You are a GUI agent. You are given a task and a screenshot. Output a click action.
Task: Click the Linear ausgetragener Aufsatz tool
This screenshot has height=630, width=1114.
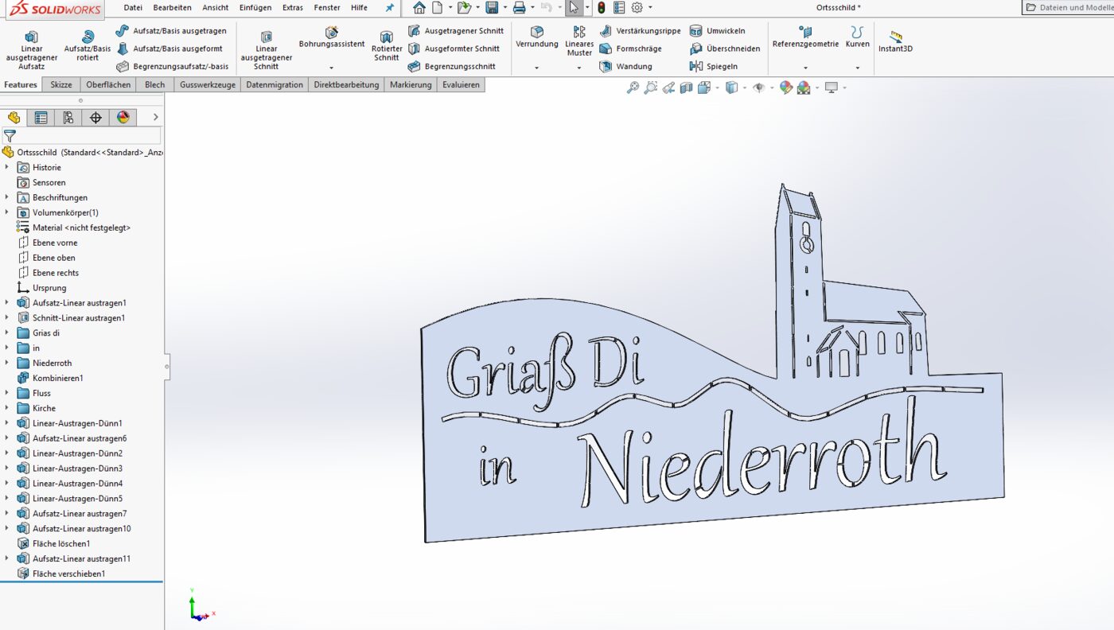[32, 49]
